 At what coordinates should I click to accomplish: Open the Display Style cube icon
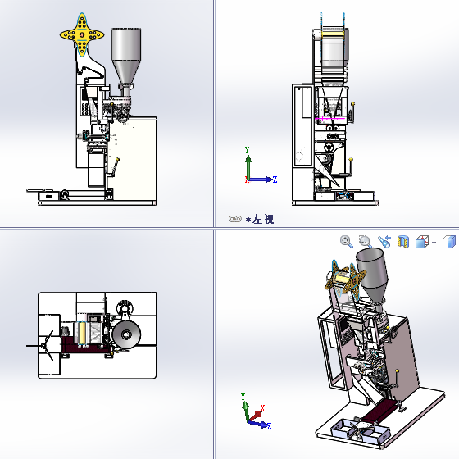point(449,242)
